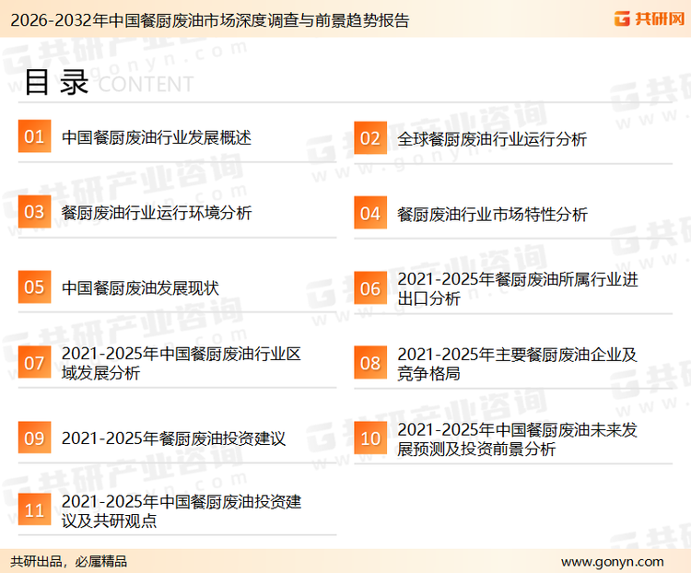This screenshot has width=691, height=573.
Task: Open chapter 中国餐厨废油发展现状
Action: [140, 288]
